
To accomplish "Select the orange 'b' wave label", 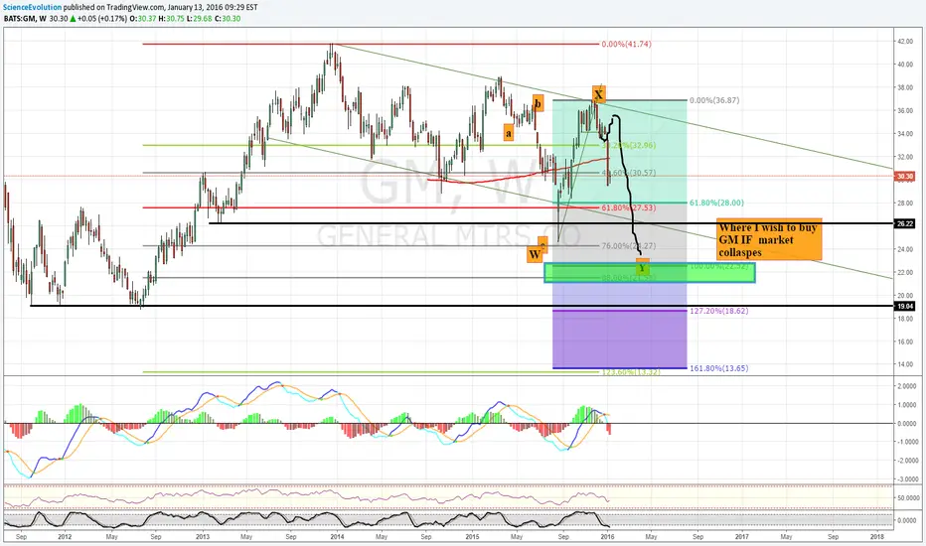I will pos(538,103).
